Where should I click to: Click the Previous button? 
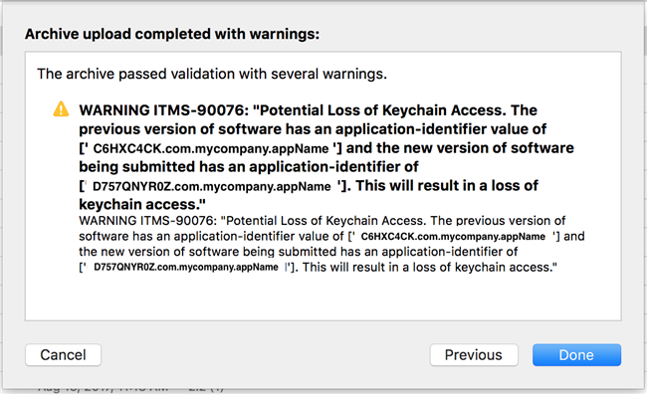point(474,355)
